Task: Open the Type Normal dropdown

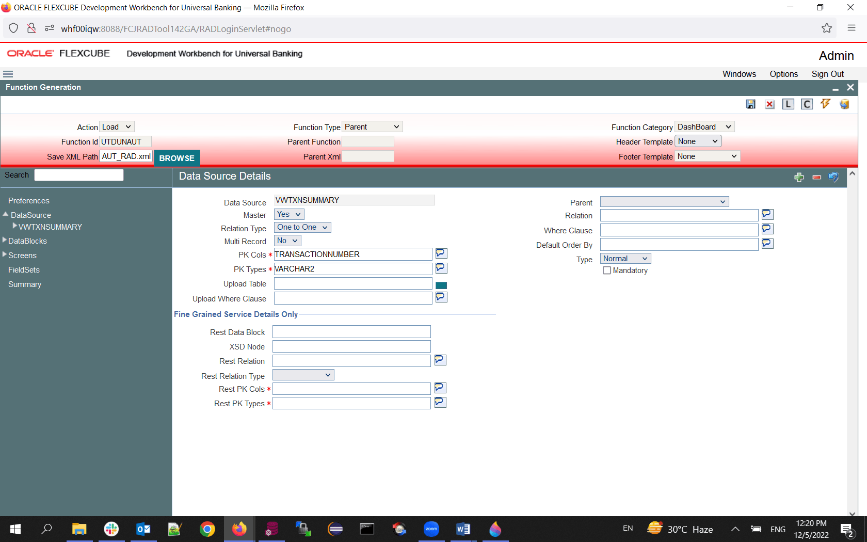Action: [x=625, y=259]
